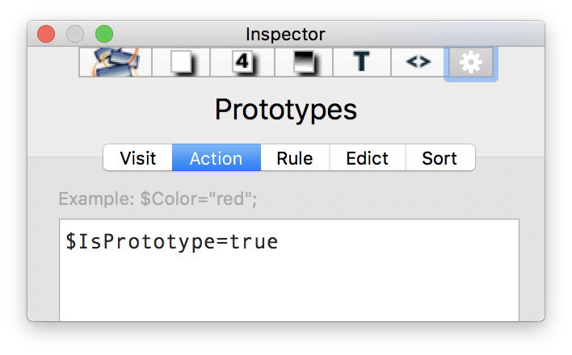Zoom the Inspector with green button

pos(104,34)
